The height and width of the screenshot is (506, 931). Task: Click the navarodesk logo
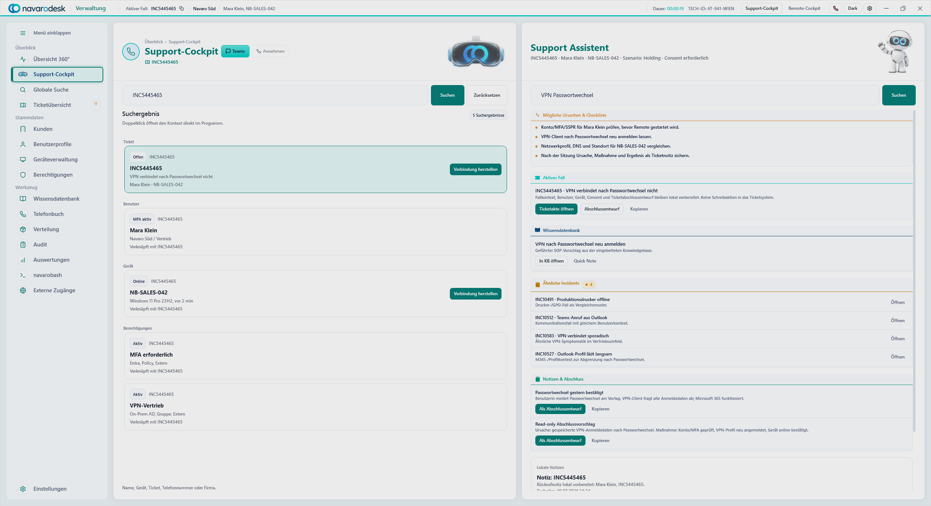[37, 8]
